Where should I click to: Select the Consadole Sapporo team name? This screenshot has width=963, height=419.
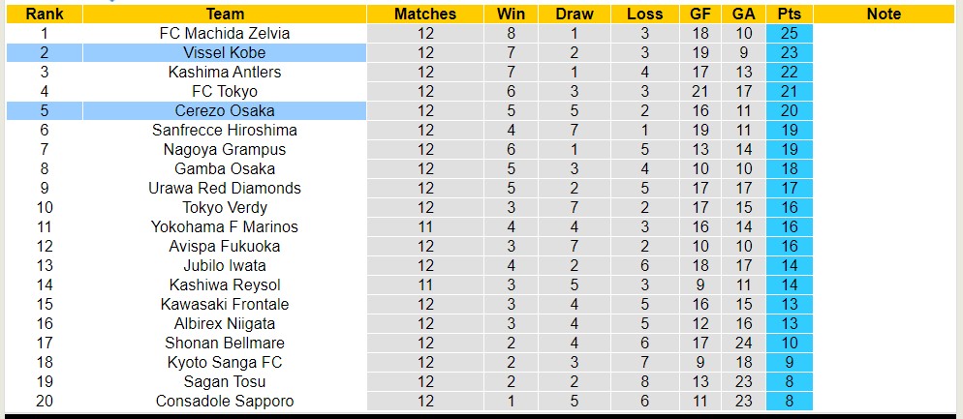(225, 401)
